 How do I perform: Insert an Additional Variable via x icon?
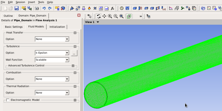pos(95,8)
